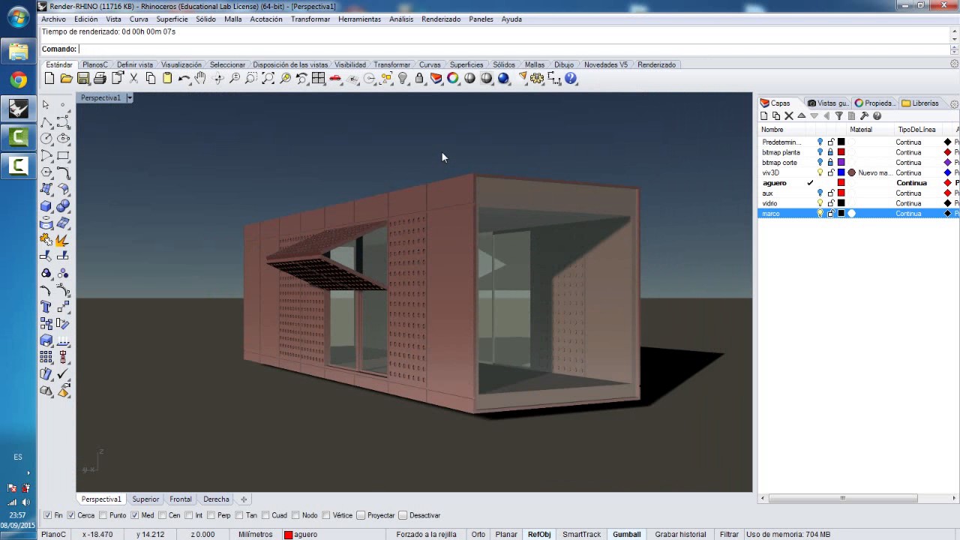Click the purple color swatch of bitmap corte

tap(841, 163)
